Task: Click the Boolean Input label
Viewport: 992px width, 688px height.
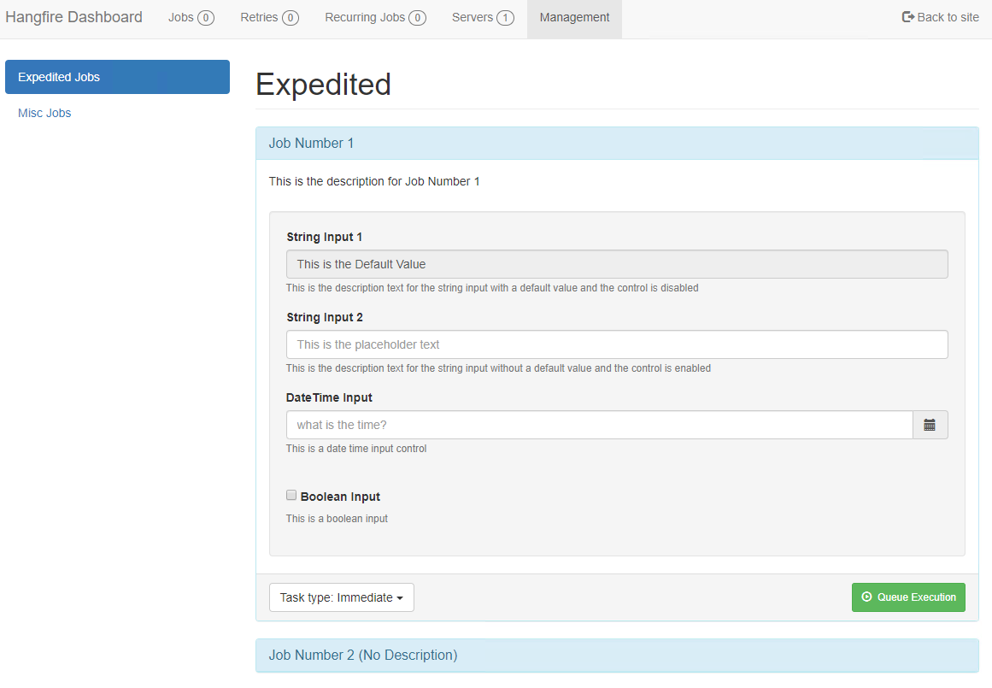Action: point(340,497)
